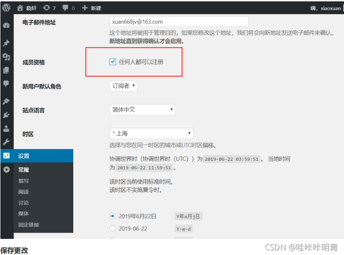
Task: Click the Pages icon in the sidebar
Action: click(6, 69)
